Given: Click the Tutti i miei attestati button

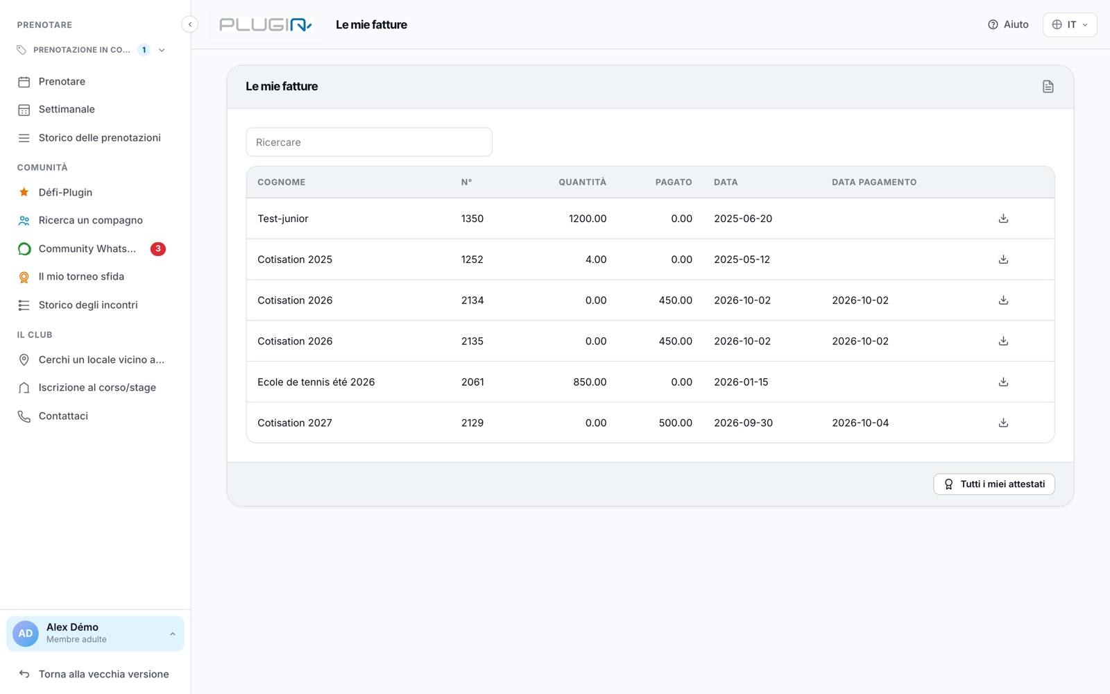Looking at the screenshot, I should pyautogui.click(x=994, y=484).
